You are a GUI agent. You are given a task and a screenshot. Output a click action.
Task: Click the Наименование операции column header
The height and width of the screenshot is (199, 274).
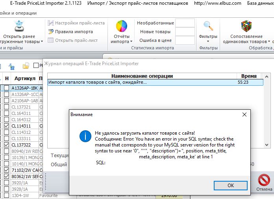(x=142, y=76)
